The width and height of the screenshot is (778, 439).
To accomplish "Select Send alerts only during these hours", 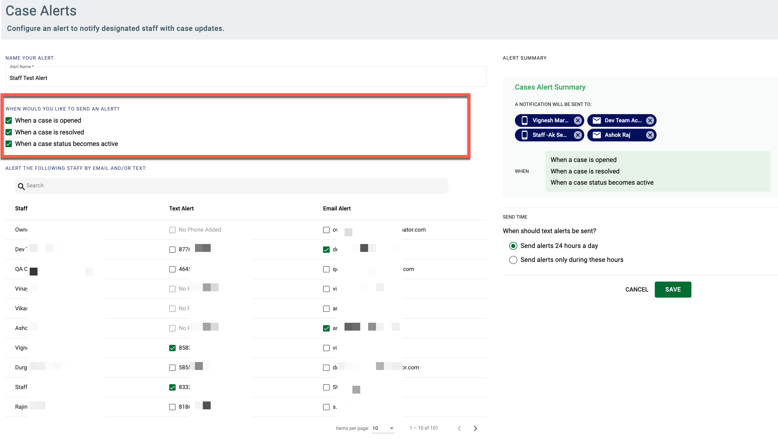I will pos(513,260).
